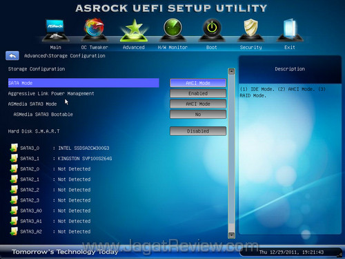345x259 pixels.
Task: Open the OC Tweaker icon
Action: [x=94, y=30]
